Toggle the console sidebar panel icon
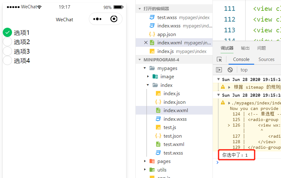281x178 pixels. point(219,70)
